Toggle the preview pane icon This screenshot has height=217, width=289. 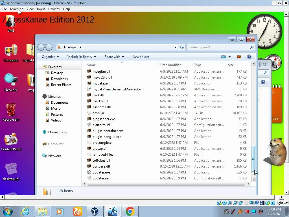(239, 57)
